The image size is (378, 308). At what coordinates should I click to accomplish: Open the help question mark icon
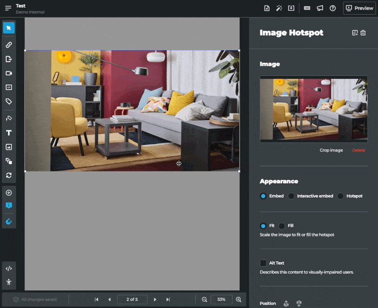click(333, 8)
